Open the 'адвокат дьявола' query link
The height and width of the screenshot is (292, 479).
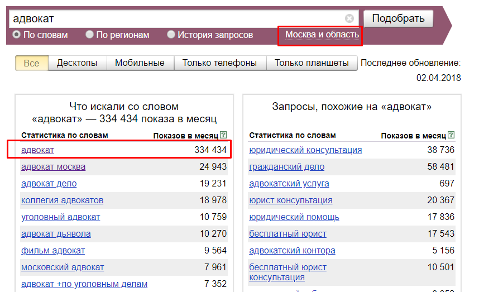[x=56, y=234]
